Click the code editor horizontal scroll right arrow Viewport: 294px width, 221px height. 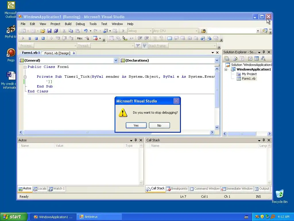coord(212,132)
